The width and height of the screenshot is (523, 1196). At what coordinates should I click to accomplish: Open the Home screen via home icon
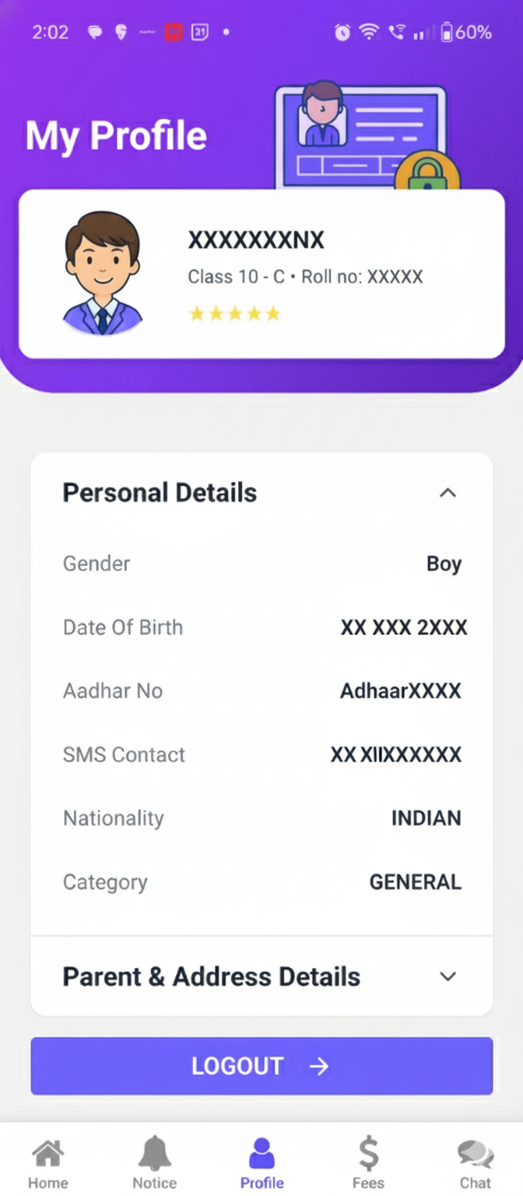coord(47,1149)
